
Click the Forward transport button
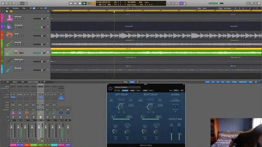75,3
